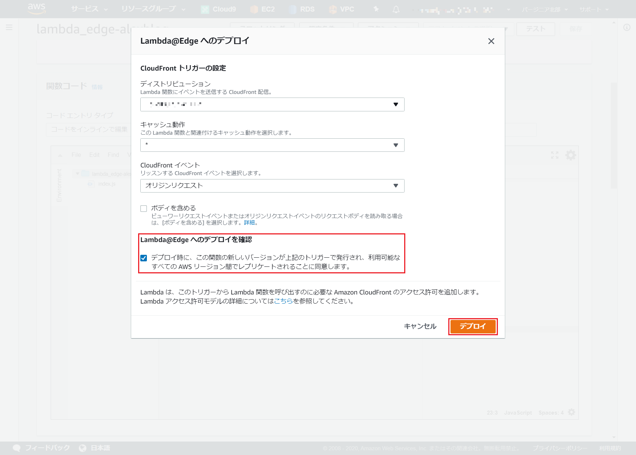Viewport: 636px width, 455px height.
Task: Open the VPC service shortcut
Action: pyautogui.click(x=342, y=9)
